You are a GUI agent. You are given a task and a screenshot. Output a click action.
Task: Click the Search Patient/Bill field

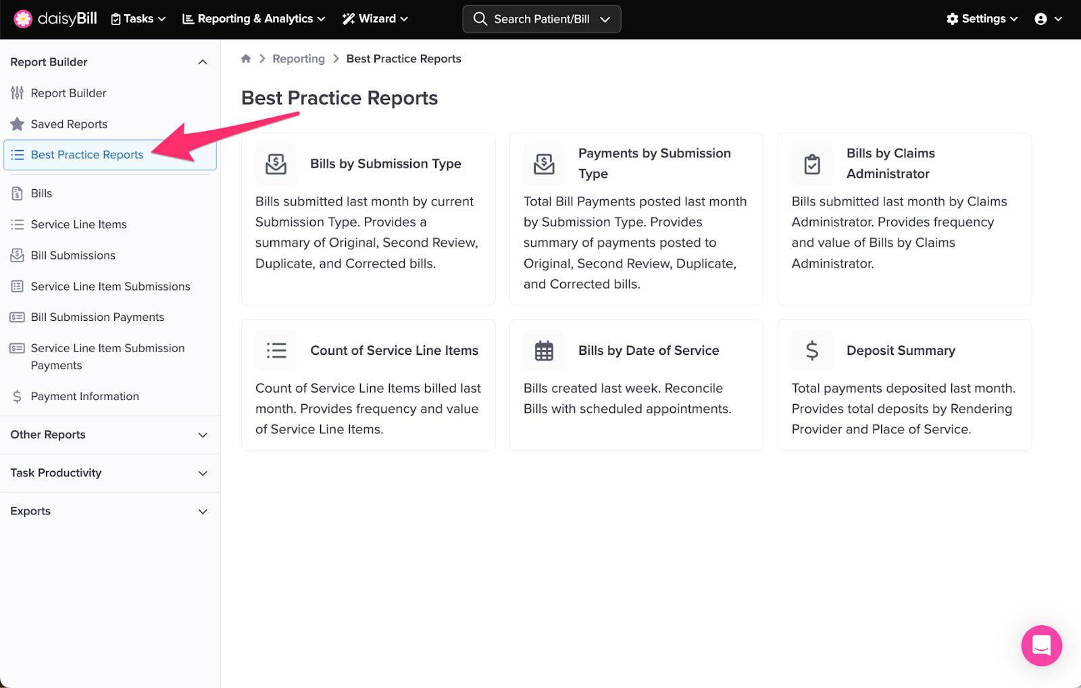pyautogui.click(x=541, y=19)
